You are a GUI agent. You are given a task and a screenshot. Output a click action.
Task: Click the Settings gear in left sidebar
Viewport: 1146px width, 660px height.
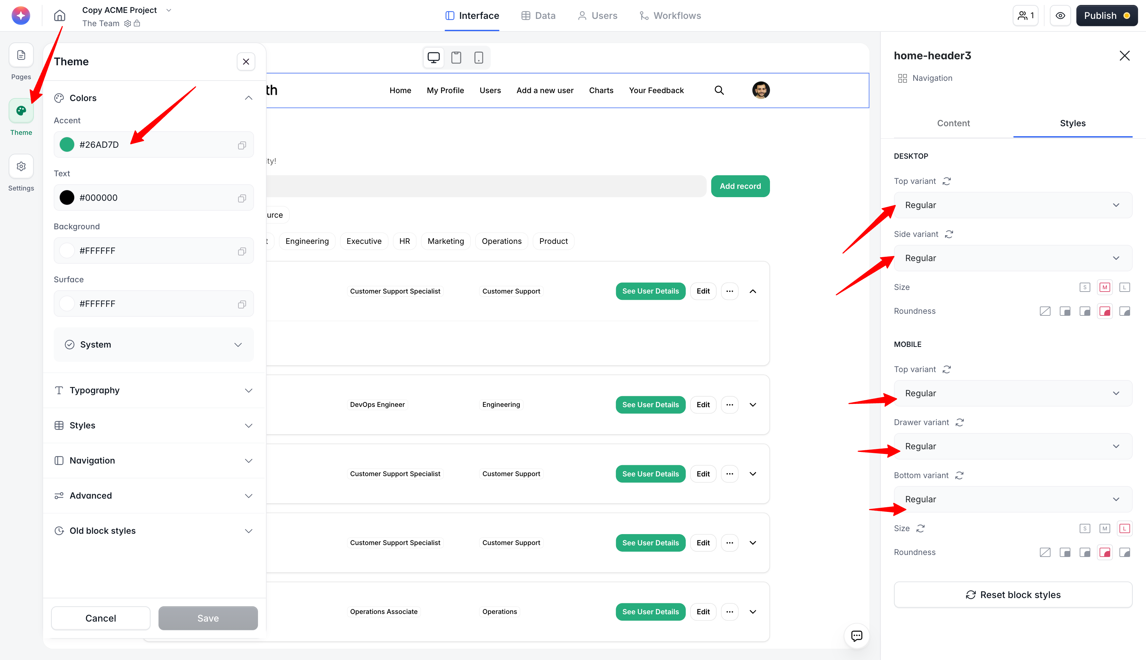[x=21, y=166]
